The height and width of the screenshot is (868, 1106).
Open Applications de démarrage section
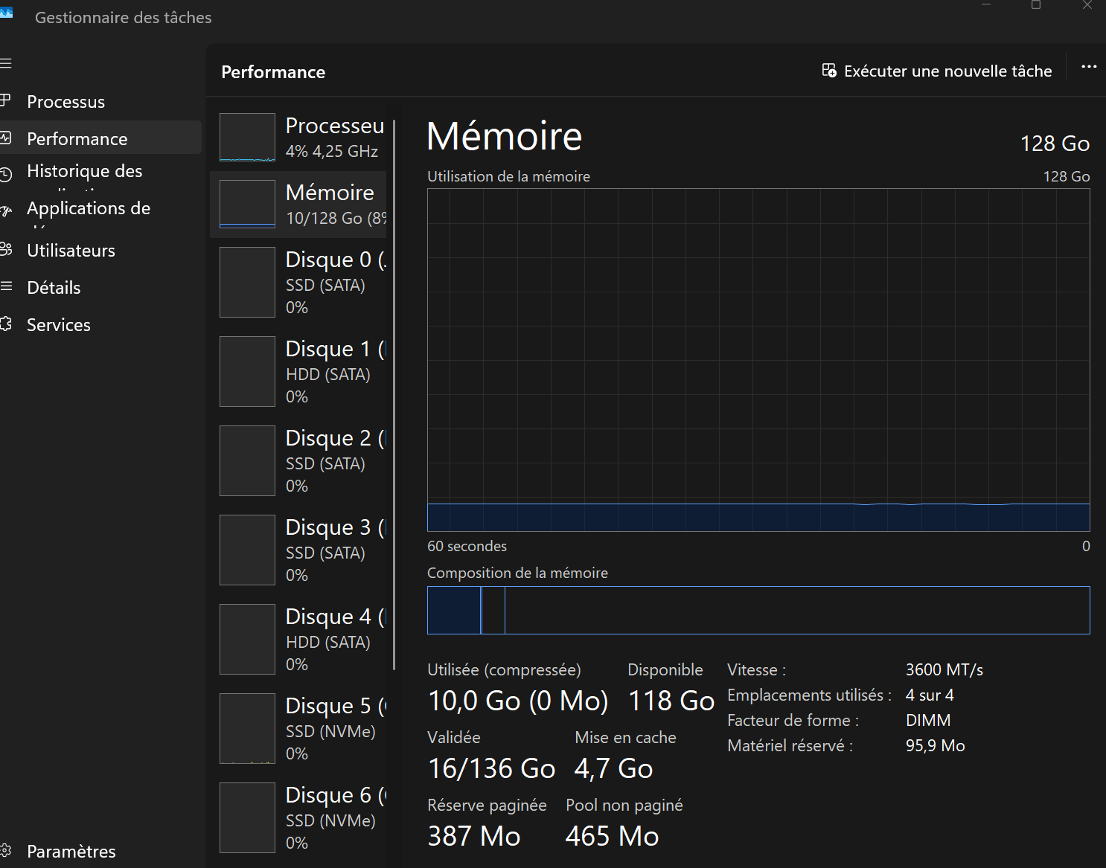pyautogui.click(x=88, y=209)
